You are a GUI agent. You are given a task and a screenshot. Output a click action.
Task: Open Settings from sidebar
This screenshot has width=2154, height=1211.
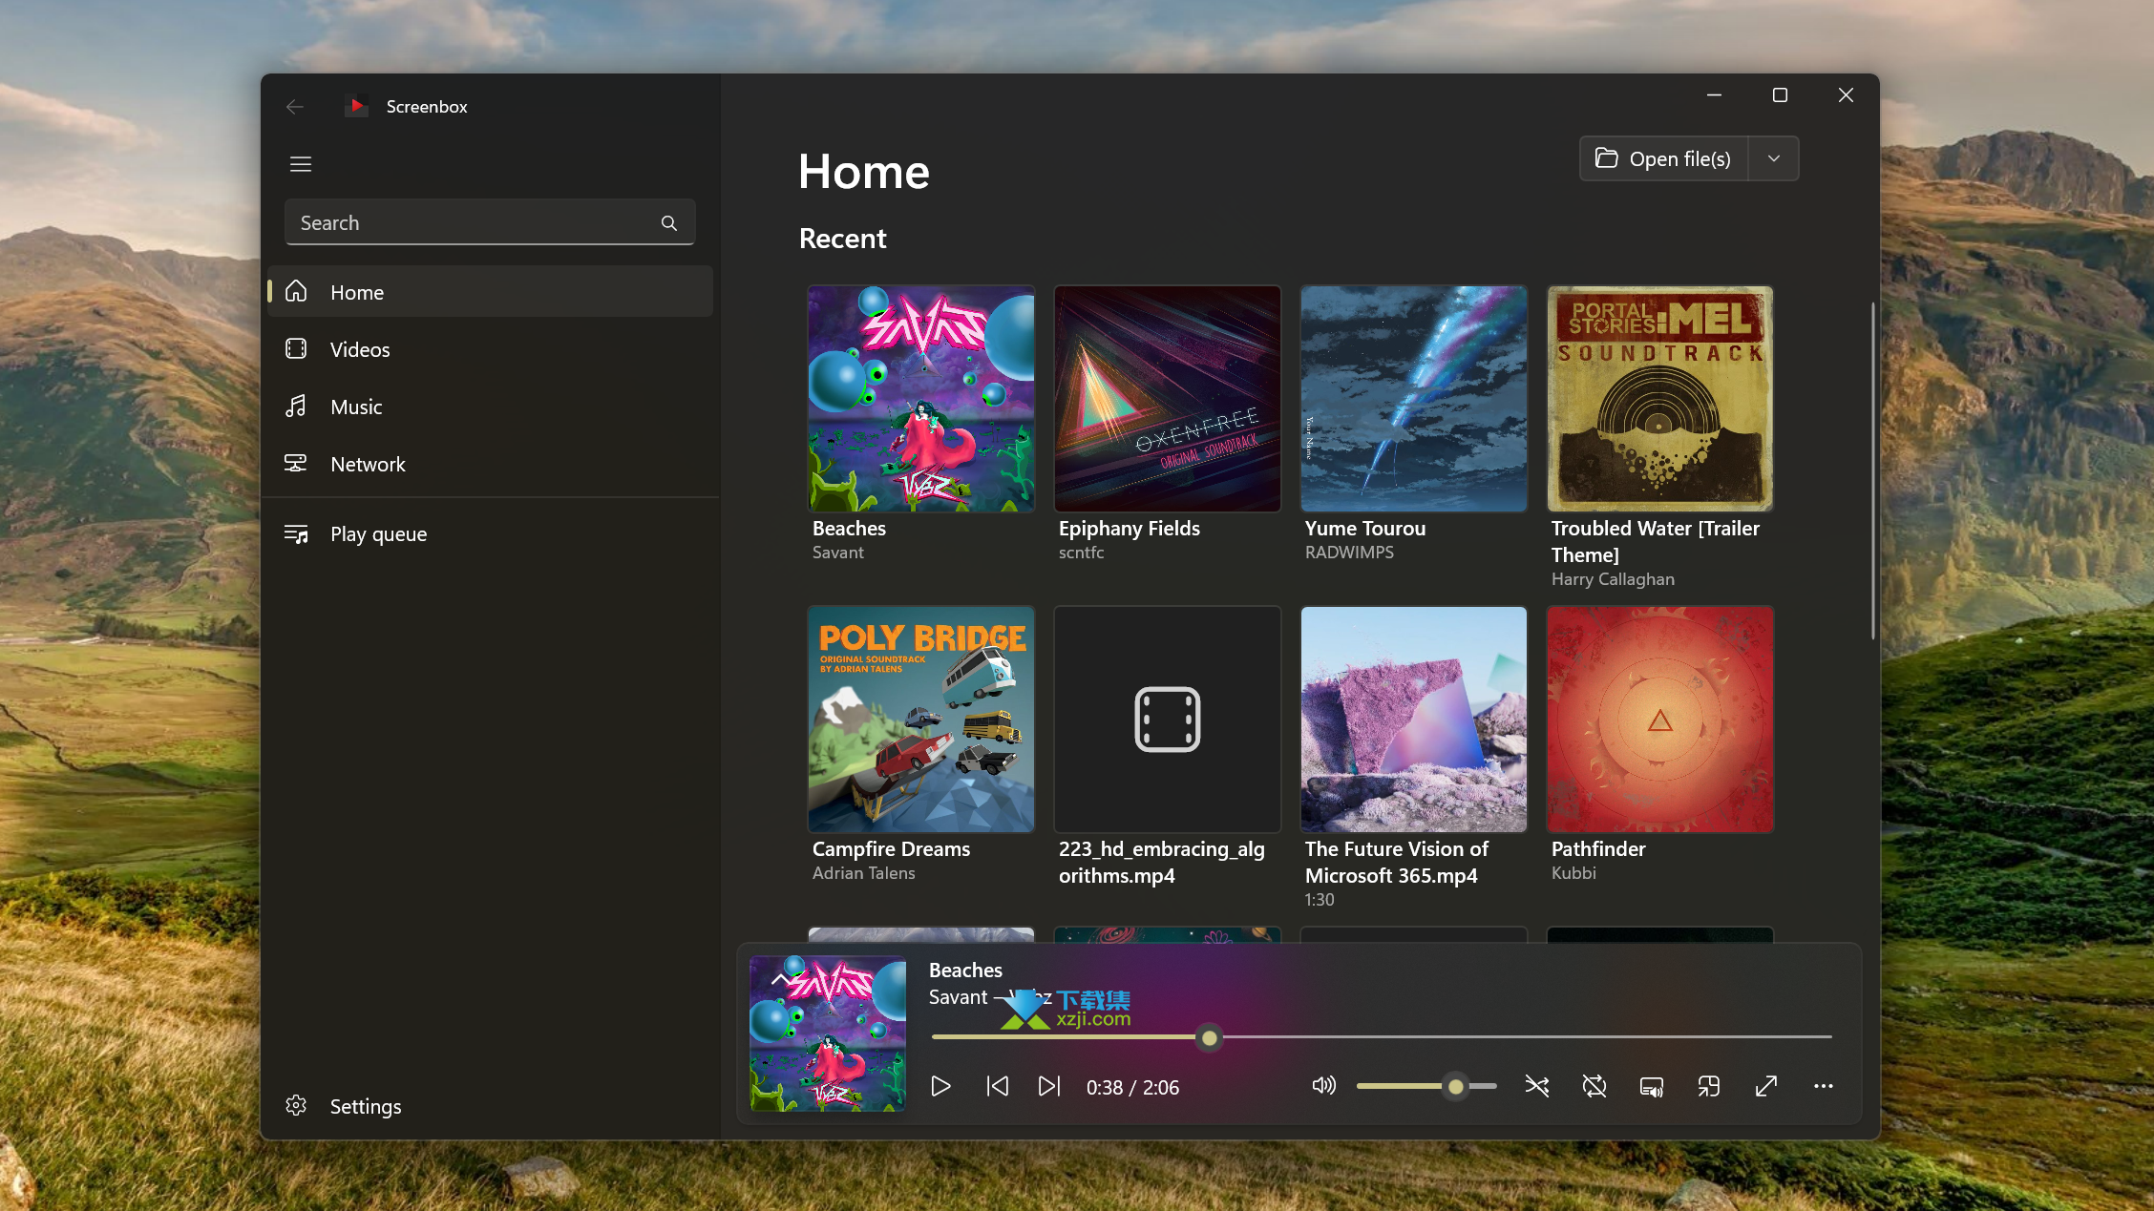tap(366, 1104)
